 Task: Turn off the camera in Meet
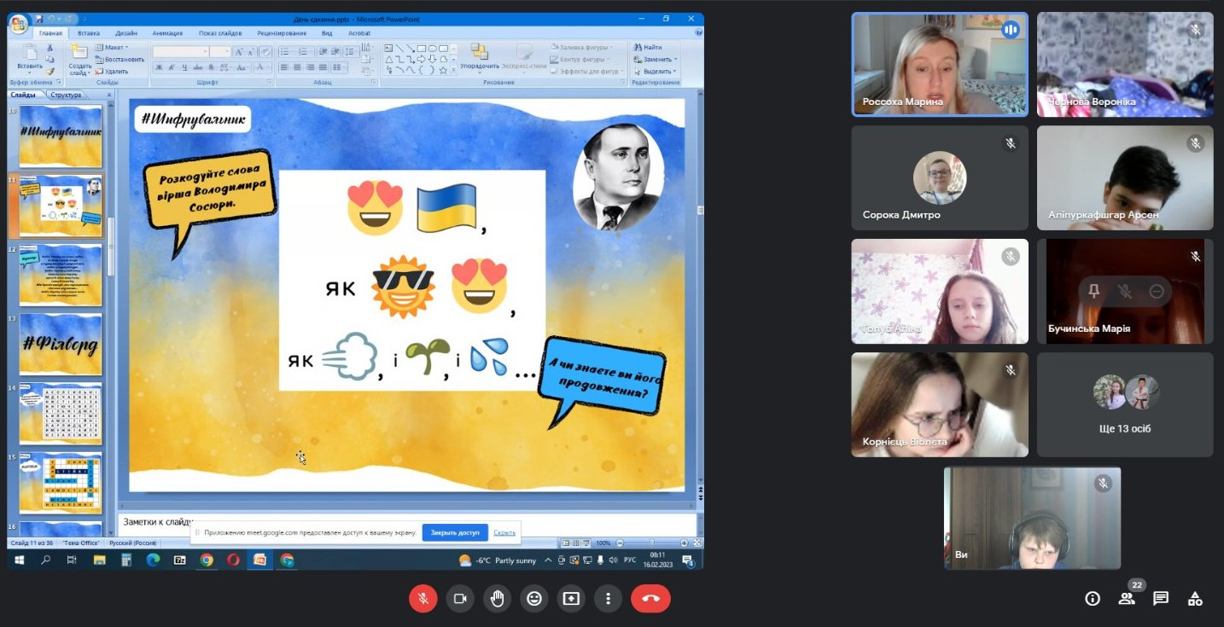coord(460,599)
